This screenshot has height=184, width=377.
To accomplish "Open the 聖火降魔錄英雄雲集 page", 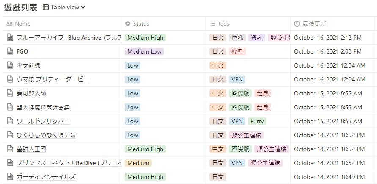I will coord(43,107).
